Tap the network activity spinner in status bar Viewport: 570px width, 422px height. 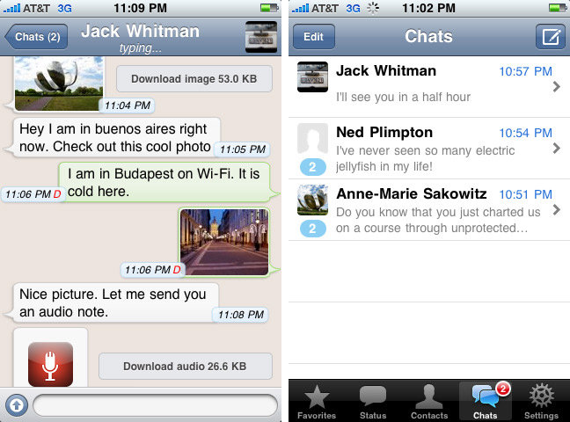coord(373,8)
